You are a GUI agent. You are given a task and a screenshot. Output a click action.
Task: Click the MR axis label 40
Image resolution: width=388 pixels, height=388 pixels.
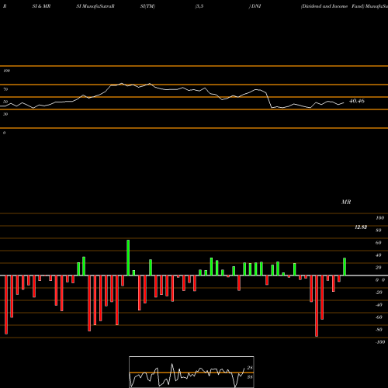379,255
